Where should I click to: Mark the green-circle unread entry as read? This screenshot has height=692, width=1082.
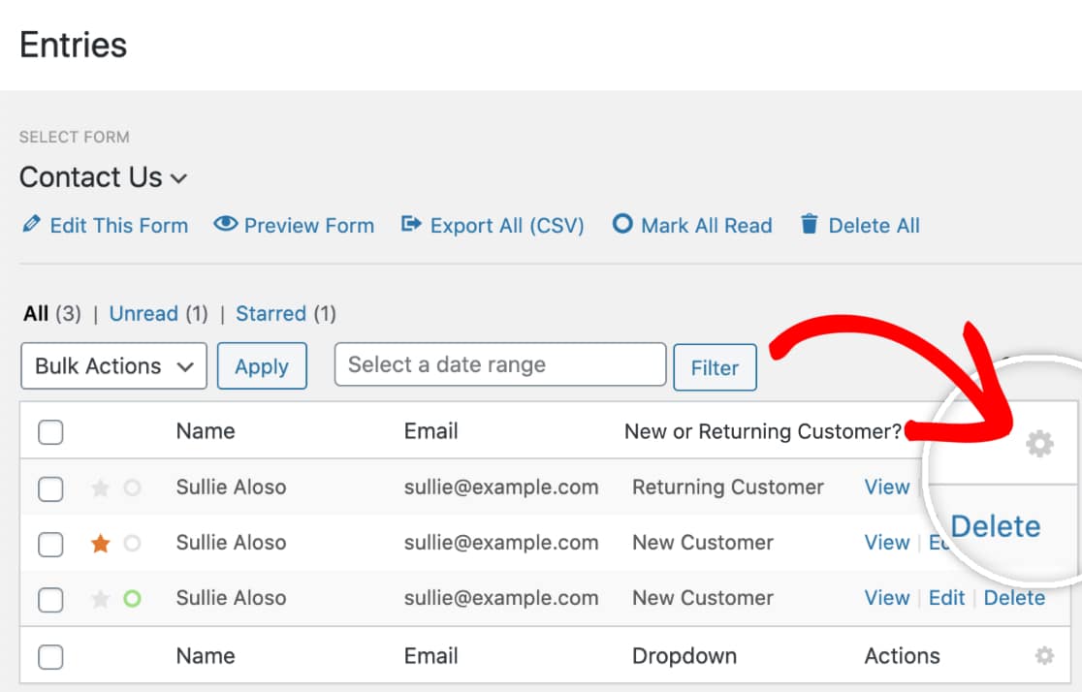[133, 599]
